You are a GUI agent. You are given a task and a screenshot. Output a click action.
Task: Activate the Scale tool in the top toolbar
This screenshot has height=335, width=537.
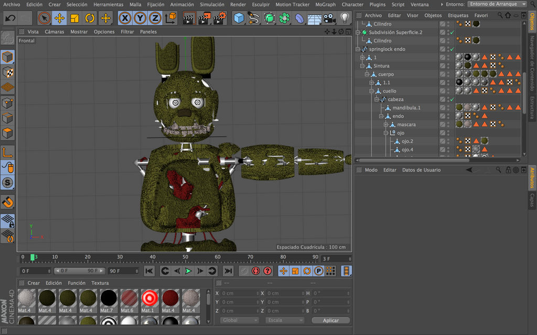74,18
